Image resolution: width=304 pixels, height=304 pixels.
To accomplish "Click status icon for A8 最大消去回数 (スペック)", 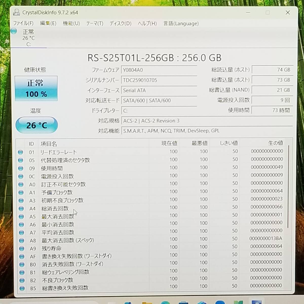I will click(x=22, y=240).
